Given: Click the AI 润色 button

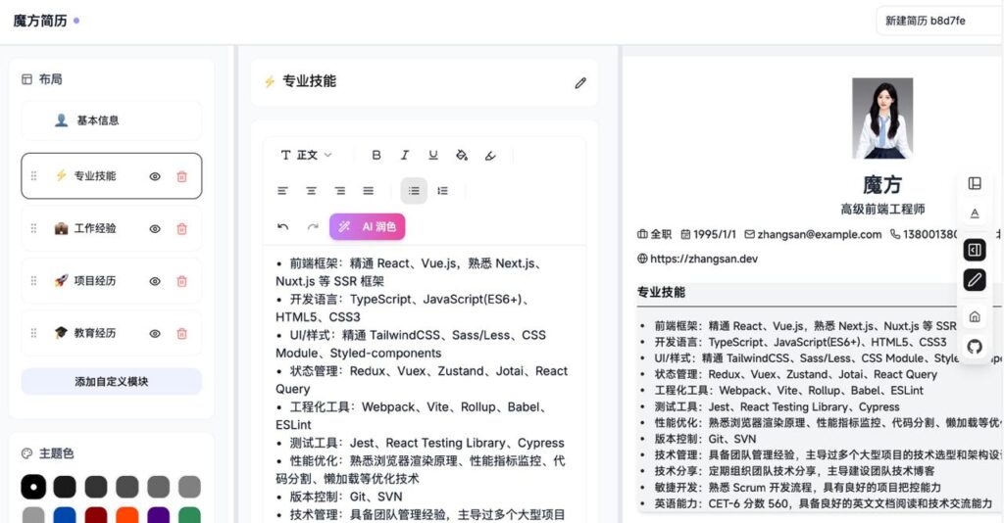Looking at the screenshot, I should [x=367, y=226].
